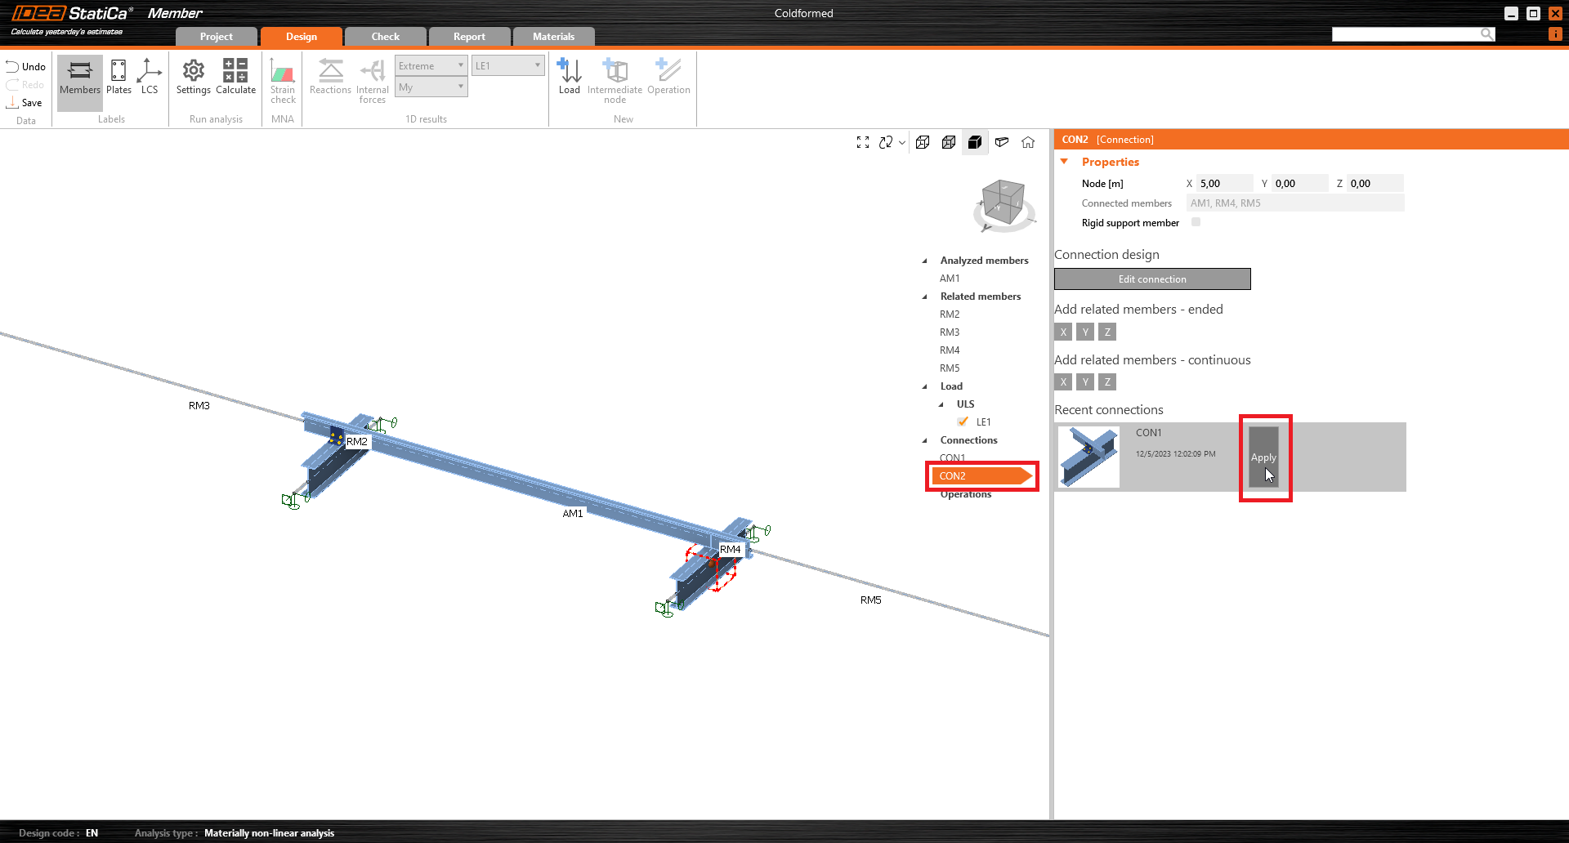Switch to the Project tab
This screenshot has width=1569, height=843.
217,37
